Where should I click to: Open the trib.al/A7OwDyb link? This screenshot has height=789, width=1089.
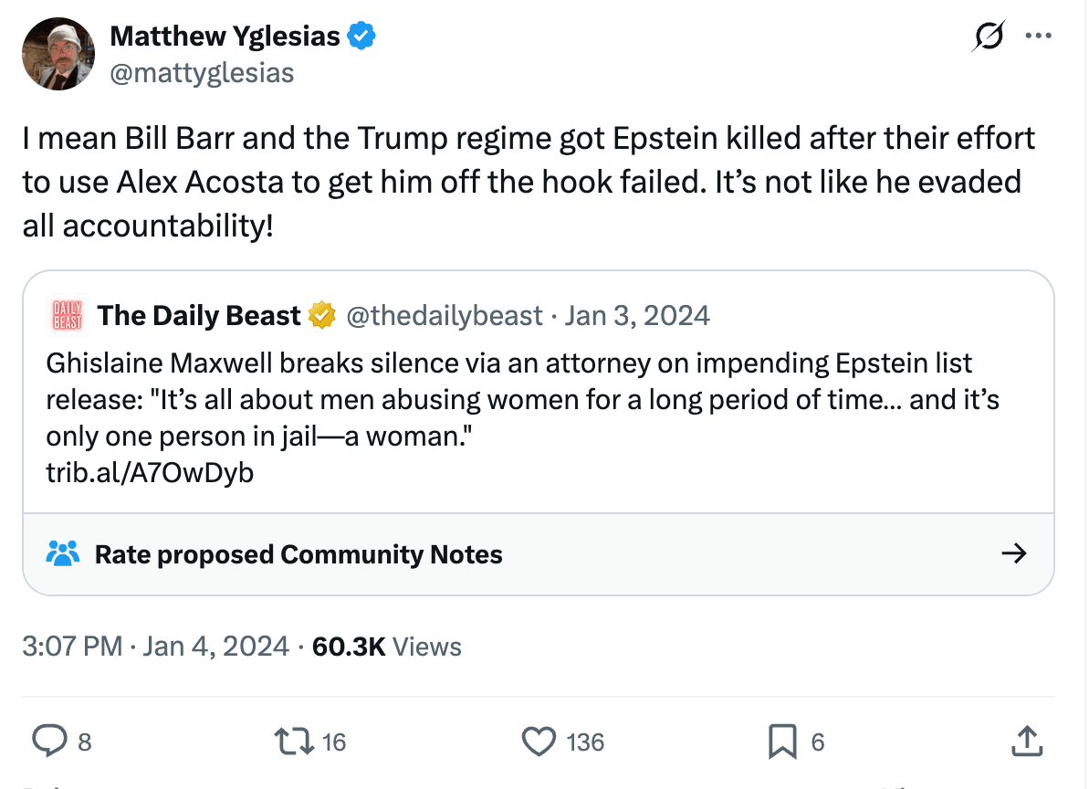(150, 472)
